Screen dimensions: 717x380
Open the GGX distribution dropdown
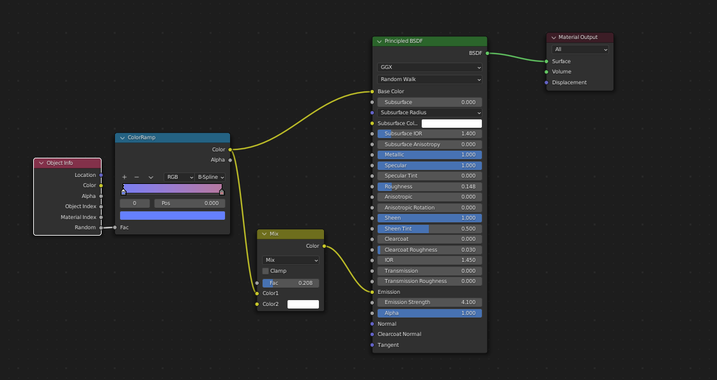pos(429,67)
